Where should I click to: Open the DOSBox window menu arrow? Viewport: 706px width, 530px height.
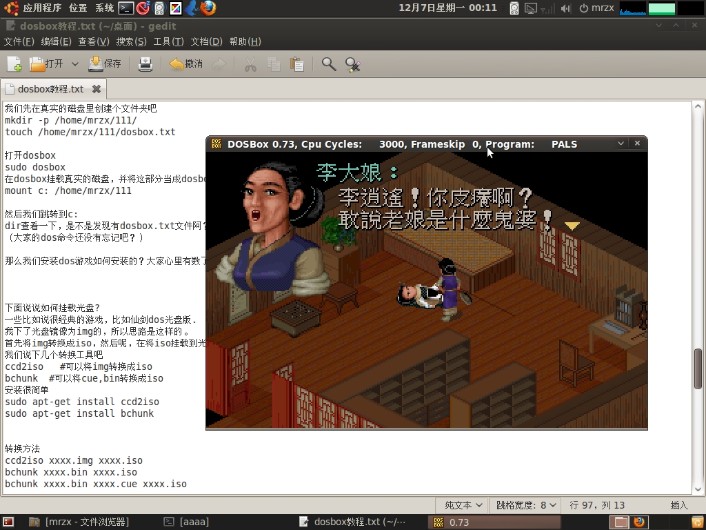pos(621,144)
